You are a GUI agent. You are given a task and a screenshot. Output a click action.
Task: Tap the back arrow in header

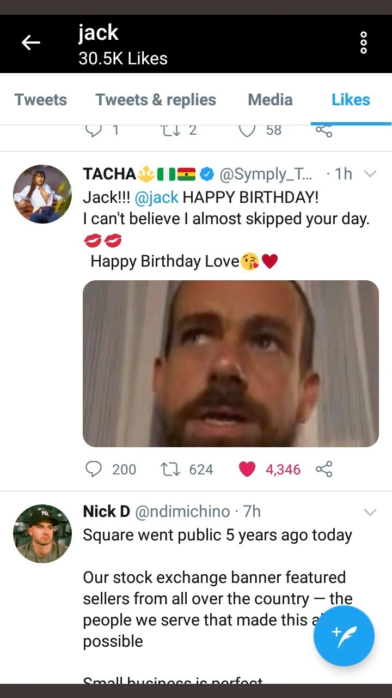coord(31,43)
